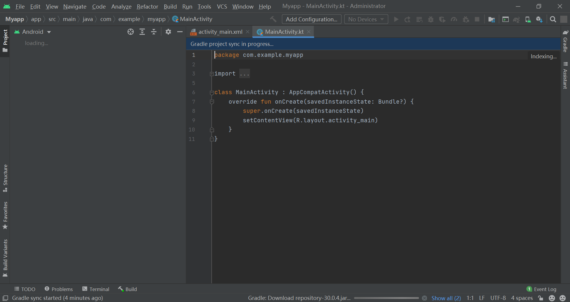This screenshot has width=570, height=302.
Task: Collapse the onCreate function fold marker
Action: click(212, 102)
